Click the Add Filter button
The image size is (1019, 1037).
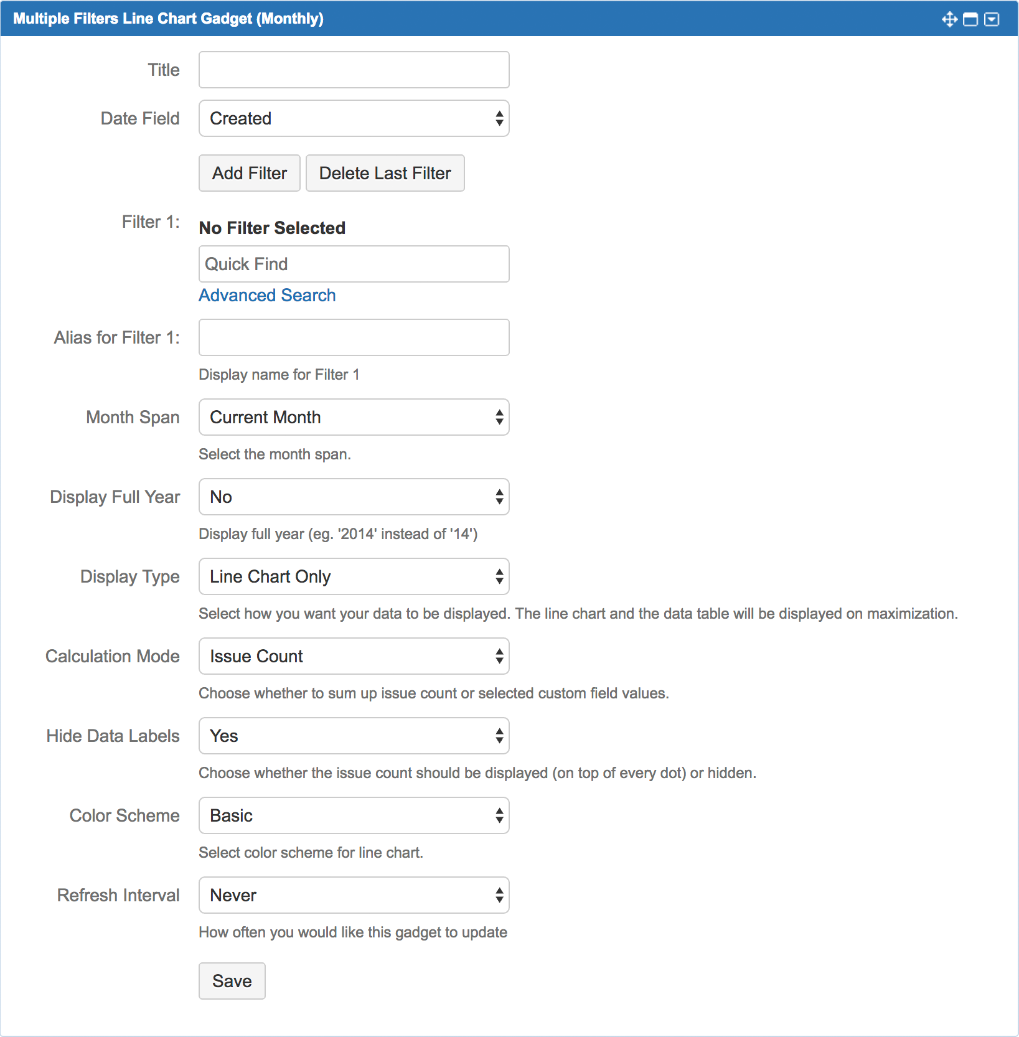250,173
